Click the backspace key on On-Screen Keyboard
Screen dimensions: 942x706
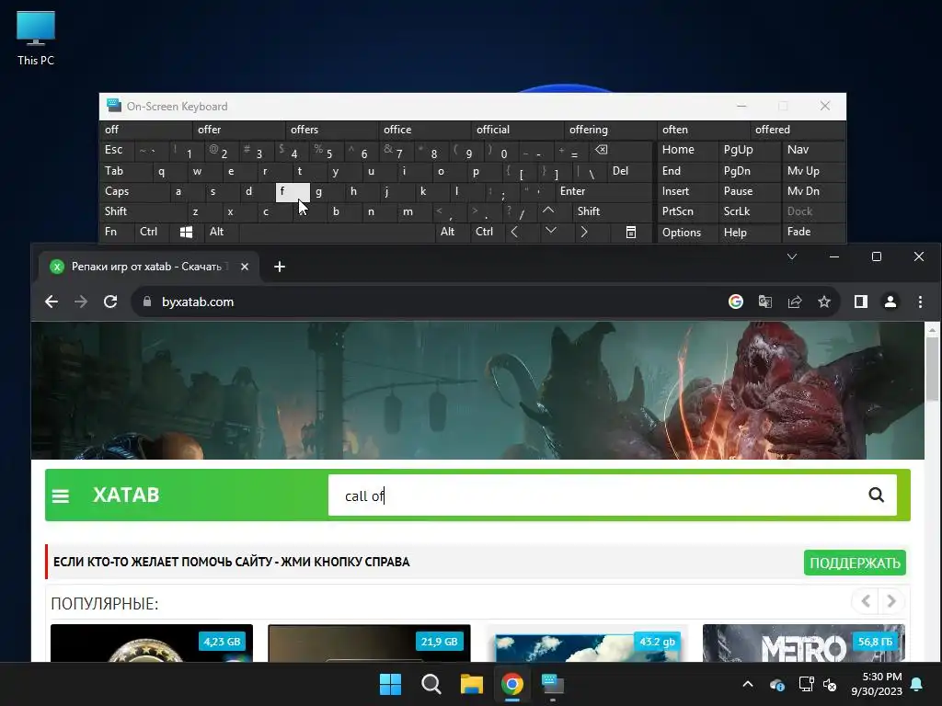pyautogui.click(x=602, y=150)
